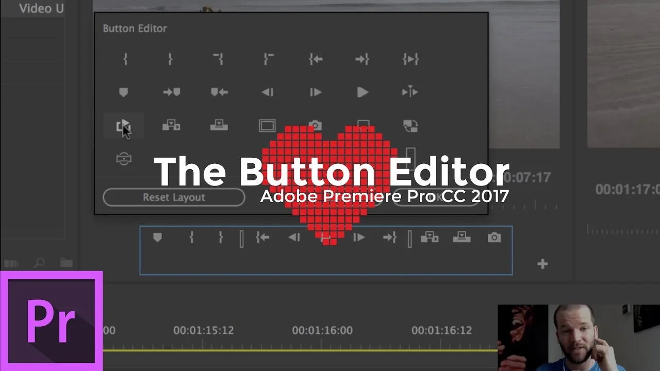Click timeline ruler label 00:01:16:12
This screenshot has height=371, width=660.
pyautogui.click(x=441, y=330)
